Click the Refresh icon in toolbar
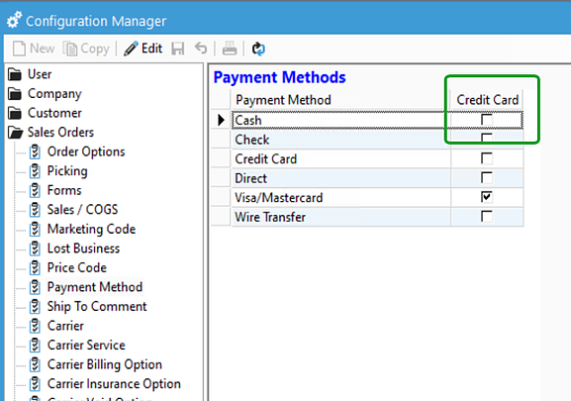 258,49
